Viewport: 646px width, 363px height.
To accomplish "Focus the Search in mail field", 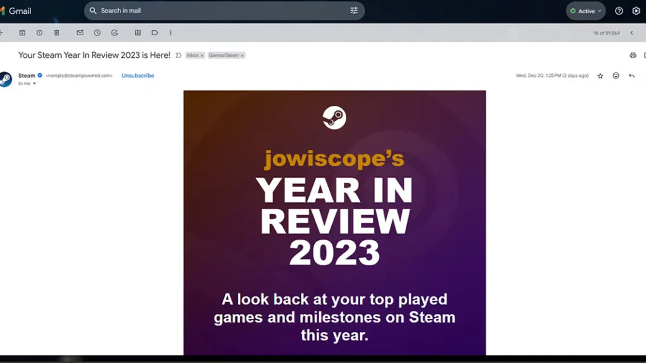I will click(224, 11).
